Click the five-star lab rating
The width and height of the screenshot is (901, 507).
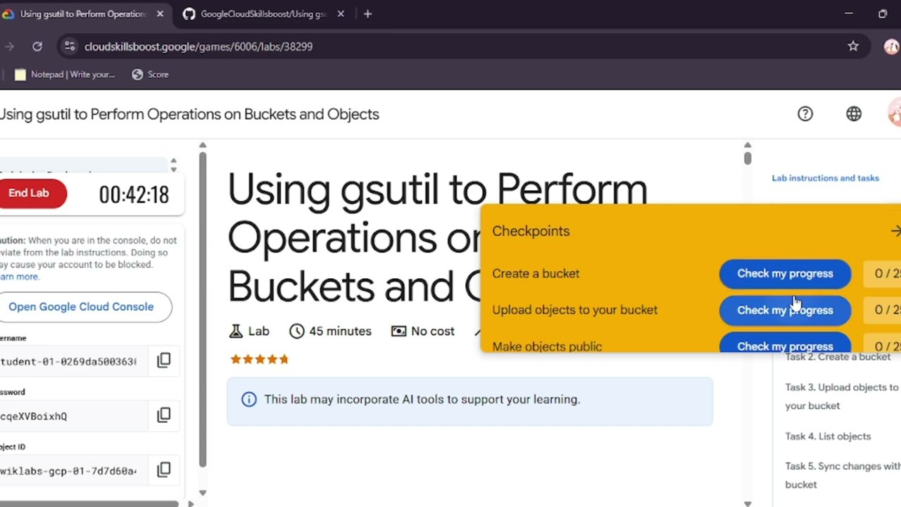(x=260, y=359)
